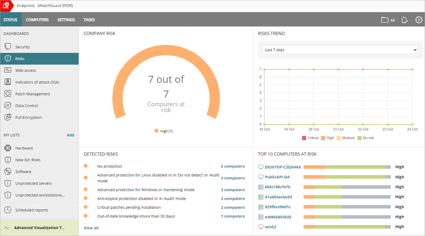Image resolution: width=425 pixels, height=236 pixels.
Task: Switch to the STATUS tab
Action: coord(11,19)
